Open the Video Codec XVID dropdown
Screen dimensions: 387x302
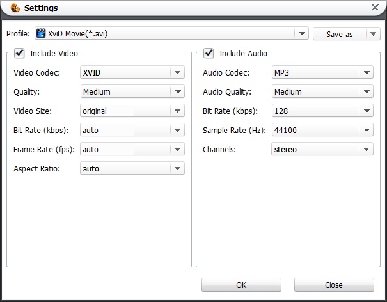pos(132,72)
